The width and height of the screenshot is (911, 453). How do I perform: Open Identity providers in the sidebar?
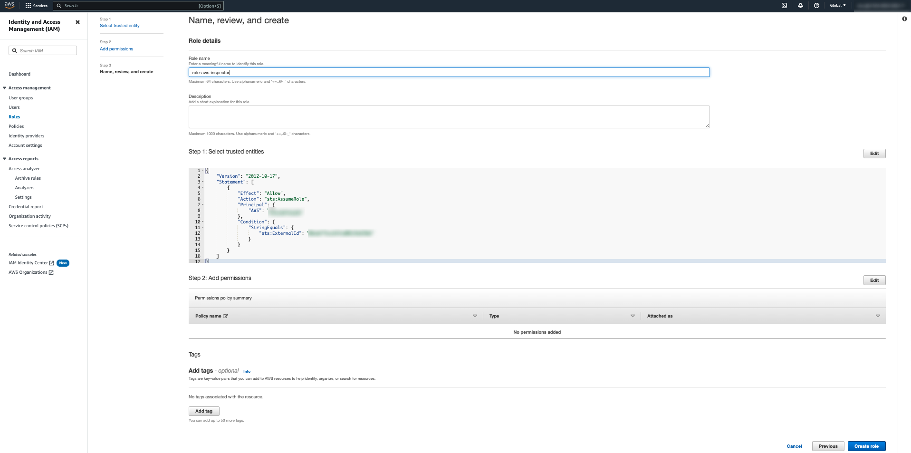coord(27,136)
